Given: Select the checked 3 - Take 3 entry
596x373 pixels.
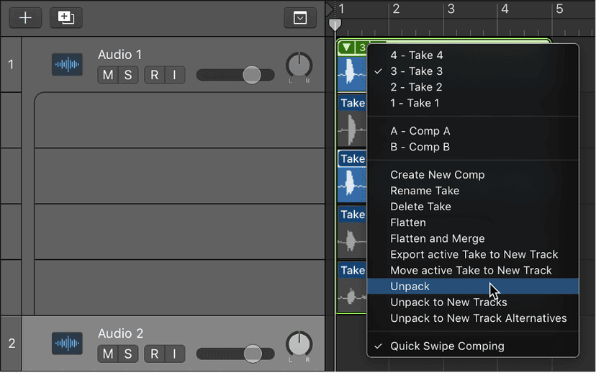Looking at the screenshot, I should [473, 71].
